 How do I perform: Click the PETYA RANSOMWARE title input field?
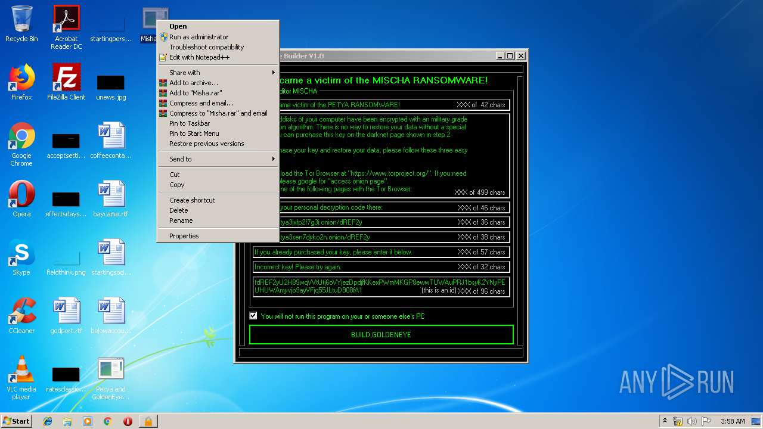[x=394, y=105]
